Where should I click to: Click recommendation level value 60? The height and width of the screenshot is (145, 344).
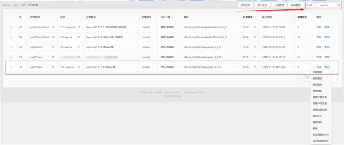click(x=299, y=57)
